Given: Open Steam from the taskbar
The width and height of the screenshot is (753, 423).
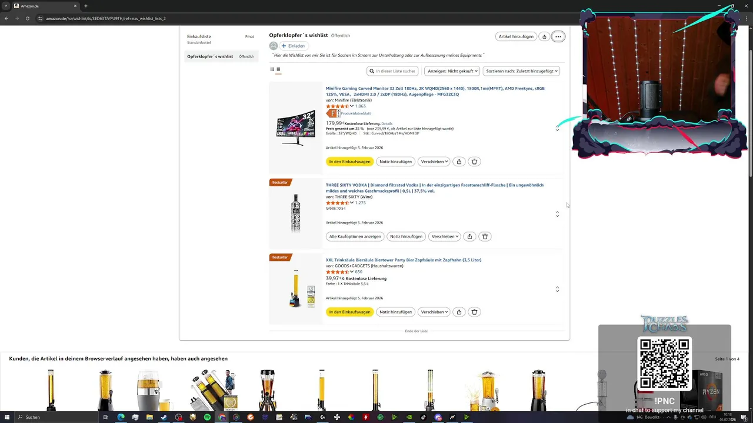Looking at the screenshot, I should point(164,417).
